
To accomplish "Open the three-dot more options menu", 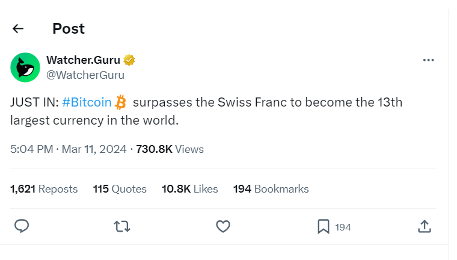I will (428, 60).
